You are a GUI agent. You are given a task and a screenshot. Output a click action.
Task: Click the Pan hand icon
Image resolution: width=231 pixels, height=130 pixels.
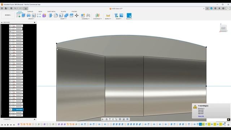(110, 119)
